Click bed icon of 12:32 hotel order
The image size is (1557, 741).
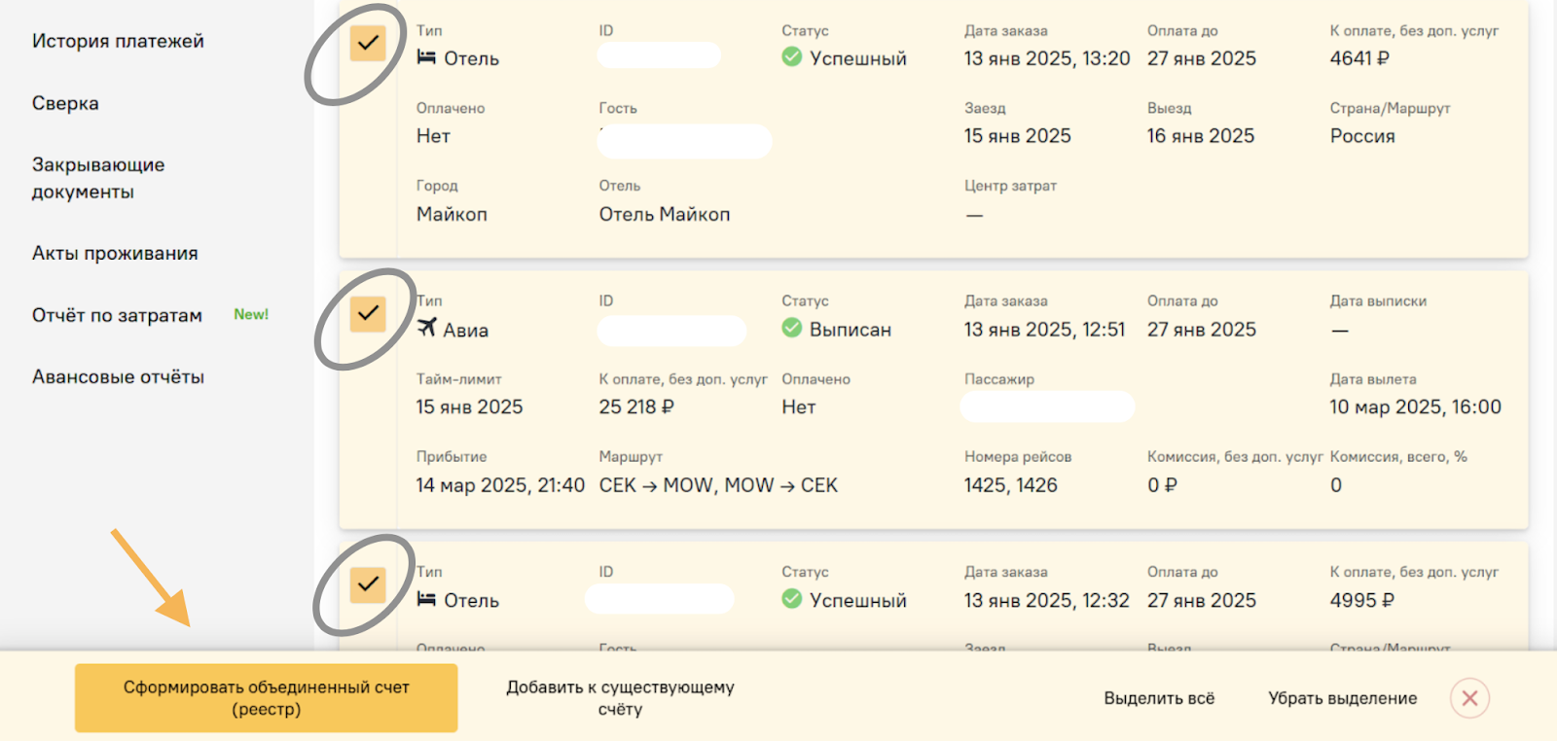coord(426,599)
